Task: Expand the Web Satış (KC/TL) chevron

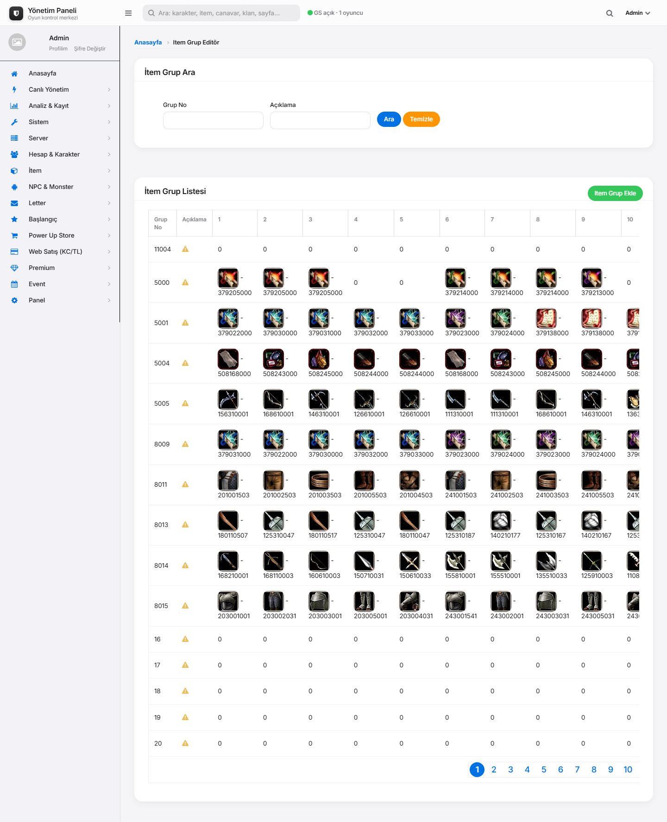Action: (109, 252)
